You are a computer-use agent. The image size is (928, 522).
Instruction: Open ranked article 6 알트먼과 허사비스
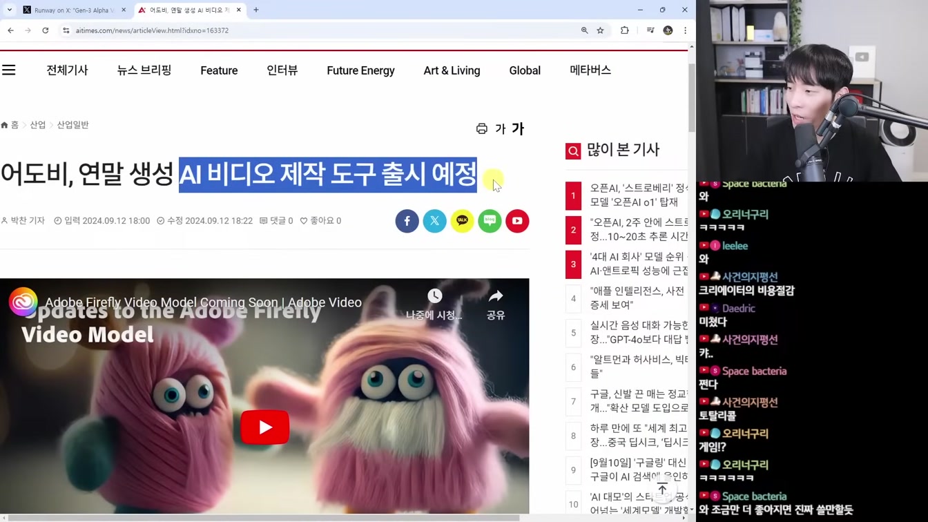pos(639,367)
